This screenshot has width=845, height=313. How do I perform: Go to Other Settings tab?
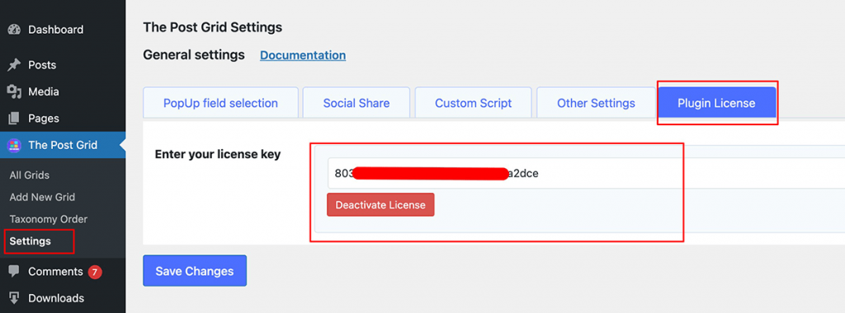point(596,103)
